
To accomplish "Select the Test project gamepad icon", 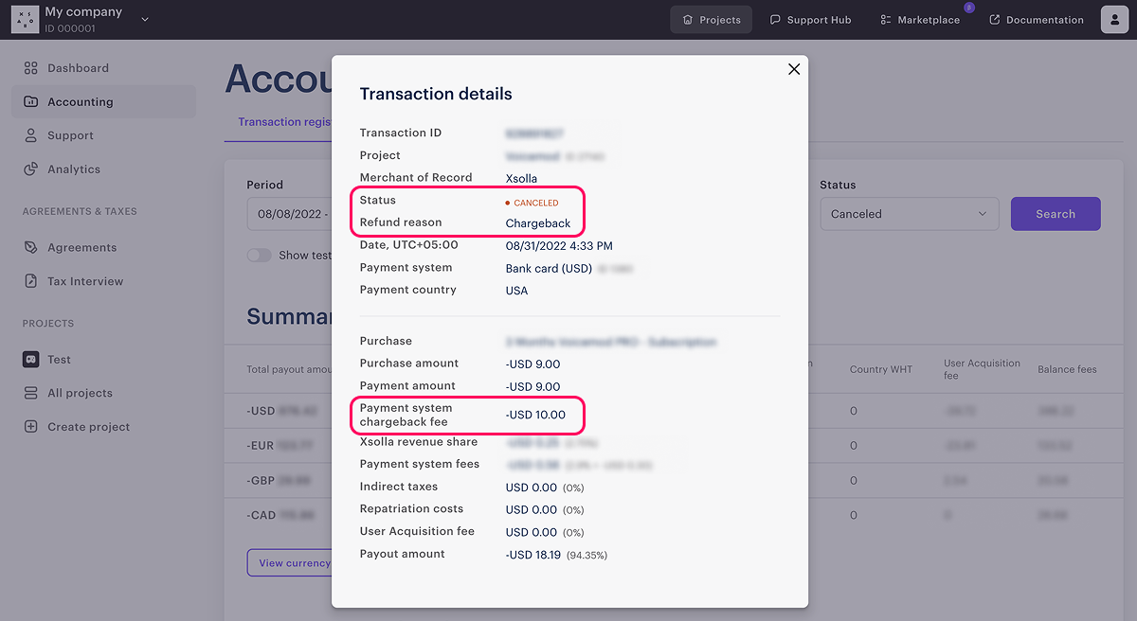I will 31,360.
